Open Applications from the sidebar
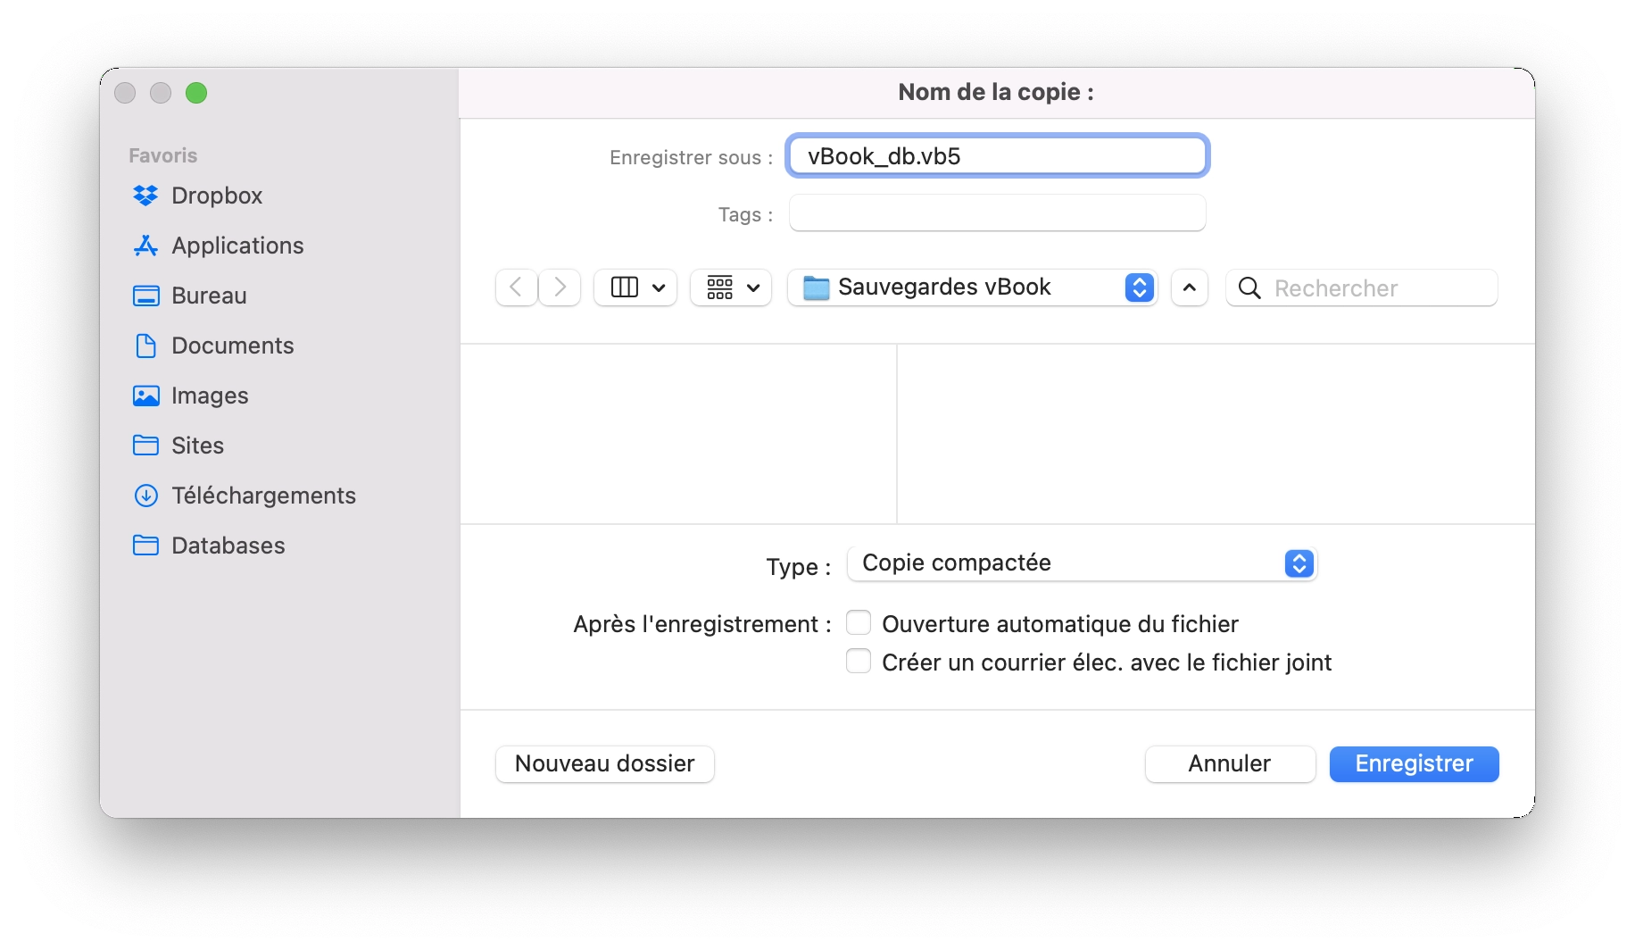This screenshot has height=950, width=1635. (145, 246)
